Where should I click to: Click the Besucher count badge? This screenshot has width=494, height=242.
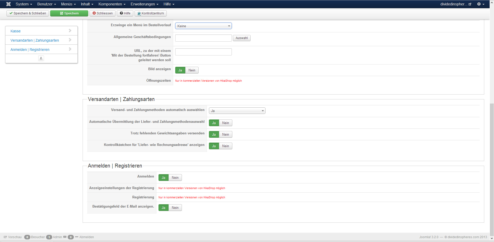tap(27, 237)
